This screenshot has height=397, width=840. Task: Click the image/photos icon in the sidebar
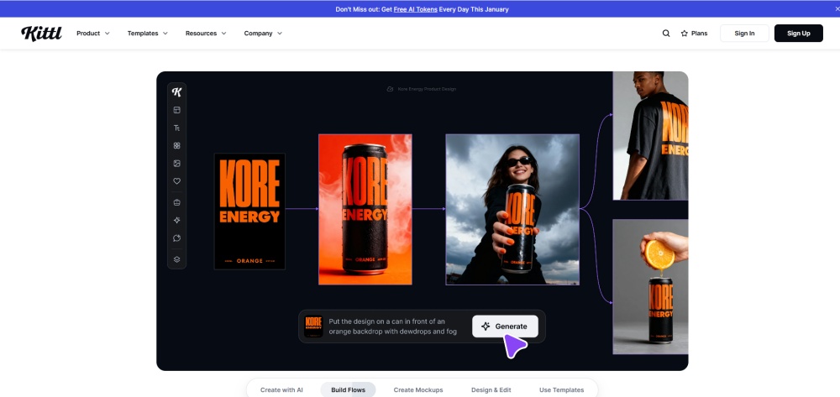point(176,164)
